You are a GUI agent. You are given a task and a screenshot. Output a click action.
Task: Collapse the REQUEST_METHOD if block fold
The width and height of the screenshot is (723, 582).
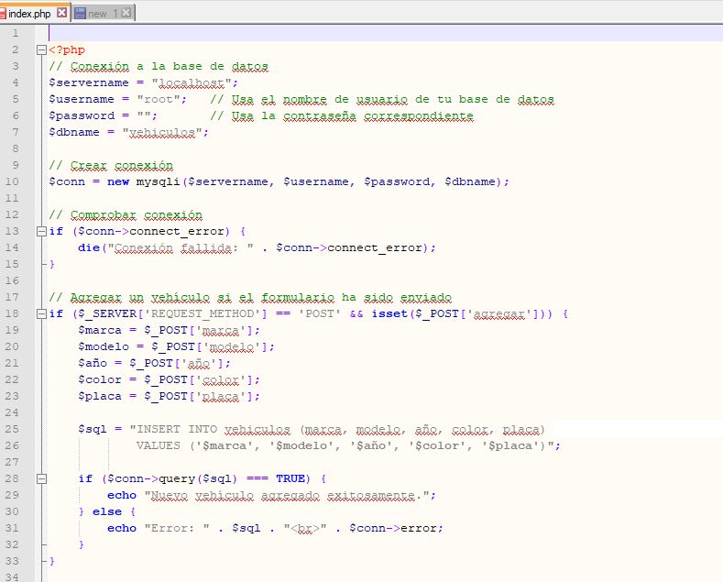(41, 313)
